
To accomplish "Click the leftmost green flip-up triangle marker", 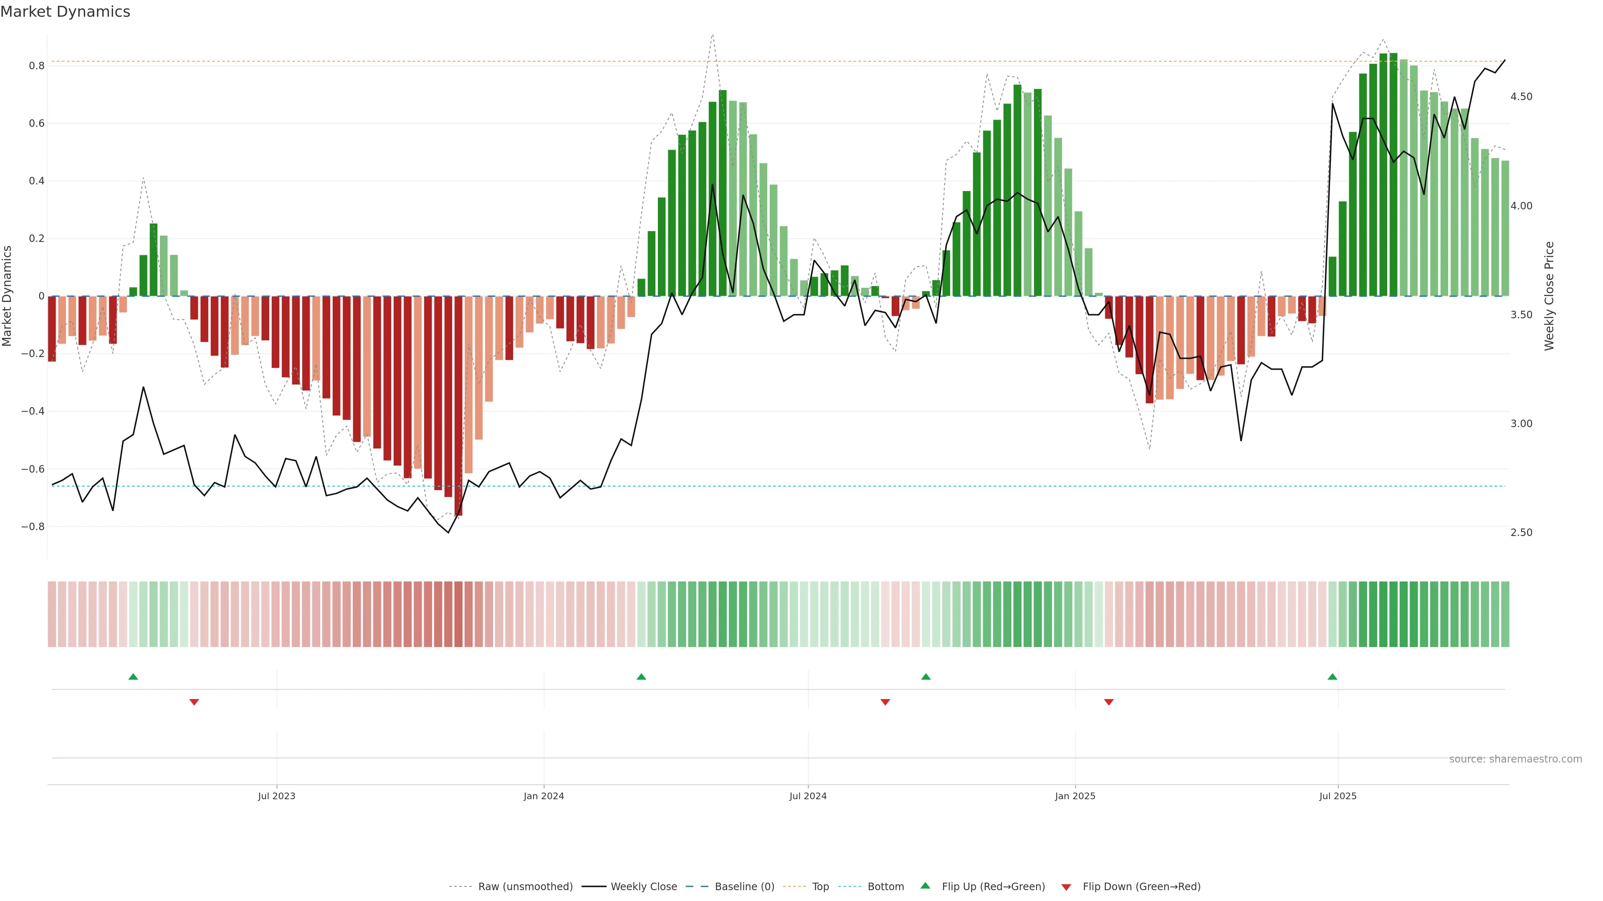I will (133, 677).
